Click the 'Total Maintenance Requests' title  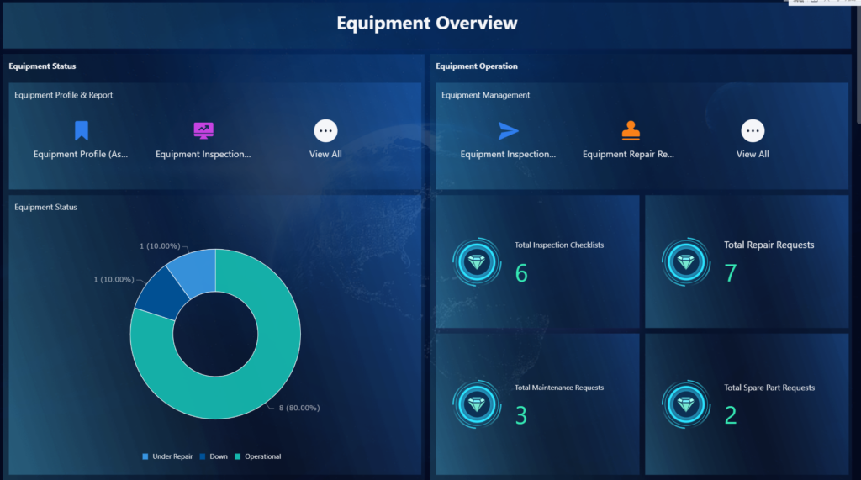559,388
